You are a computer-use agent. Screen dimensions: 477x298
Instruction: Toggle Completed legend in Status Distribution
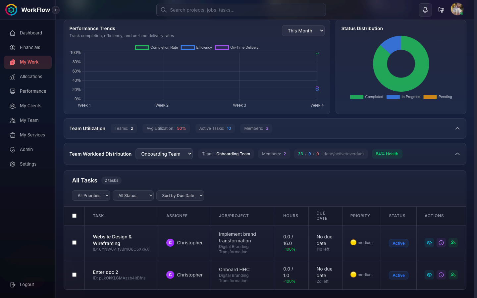pos(366,97)
